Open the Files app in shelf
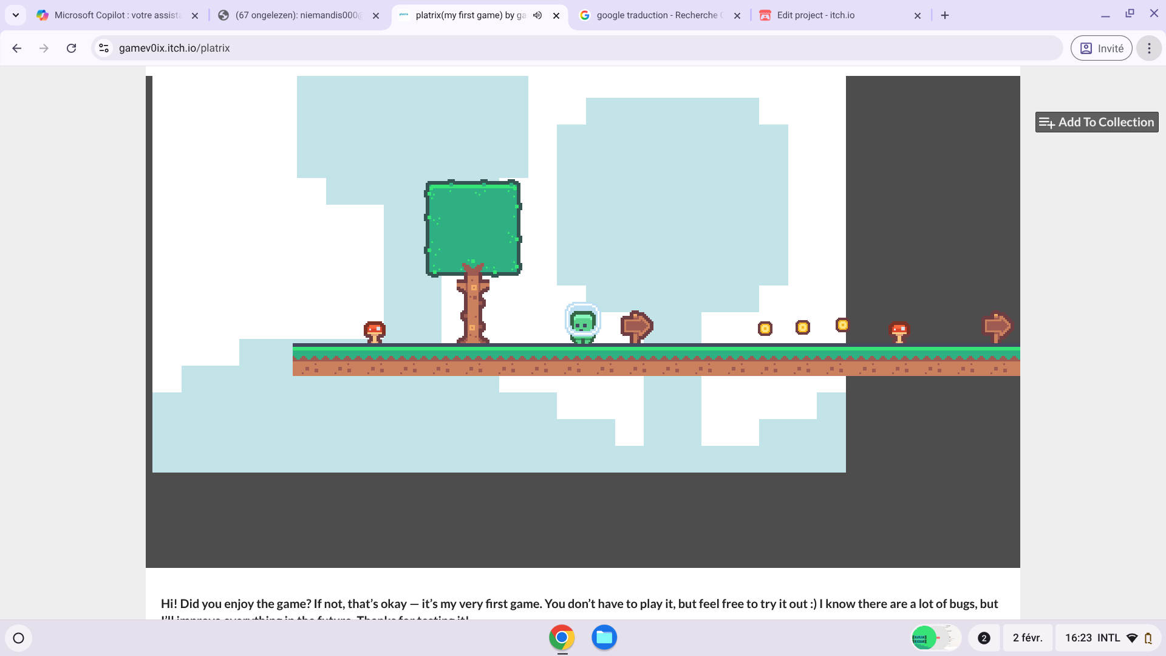Image resolution: width=1166 pixels, height=656 pixels. coord(604,637)
